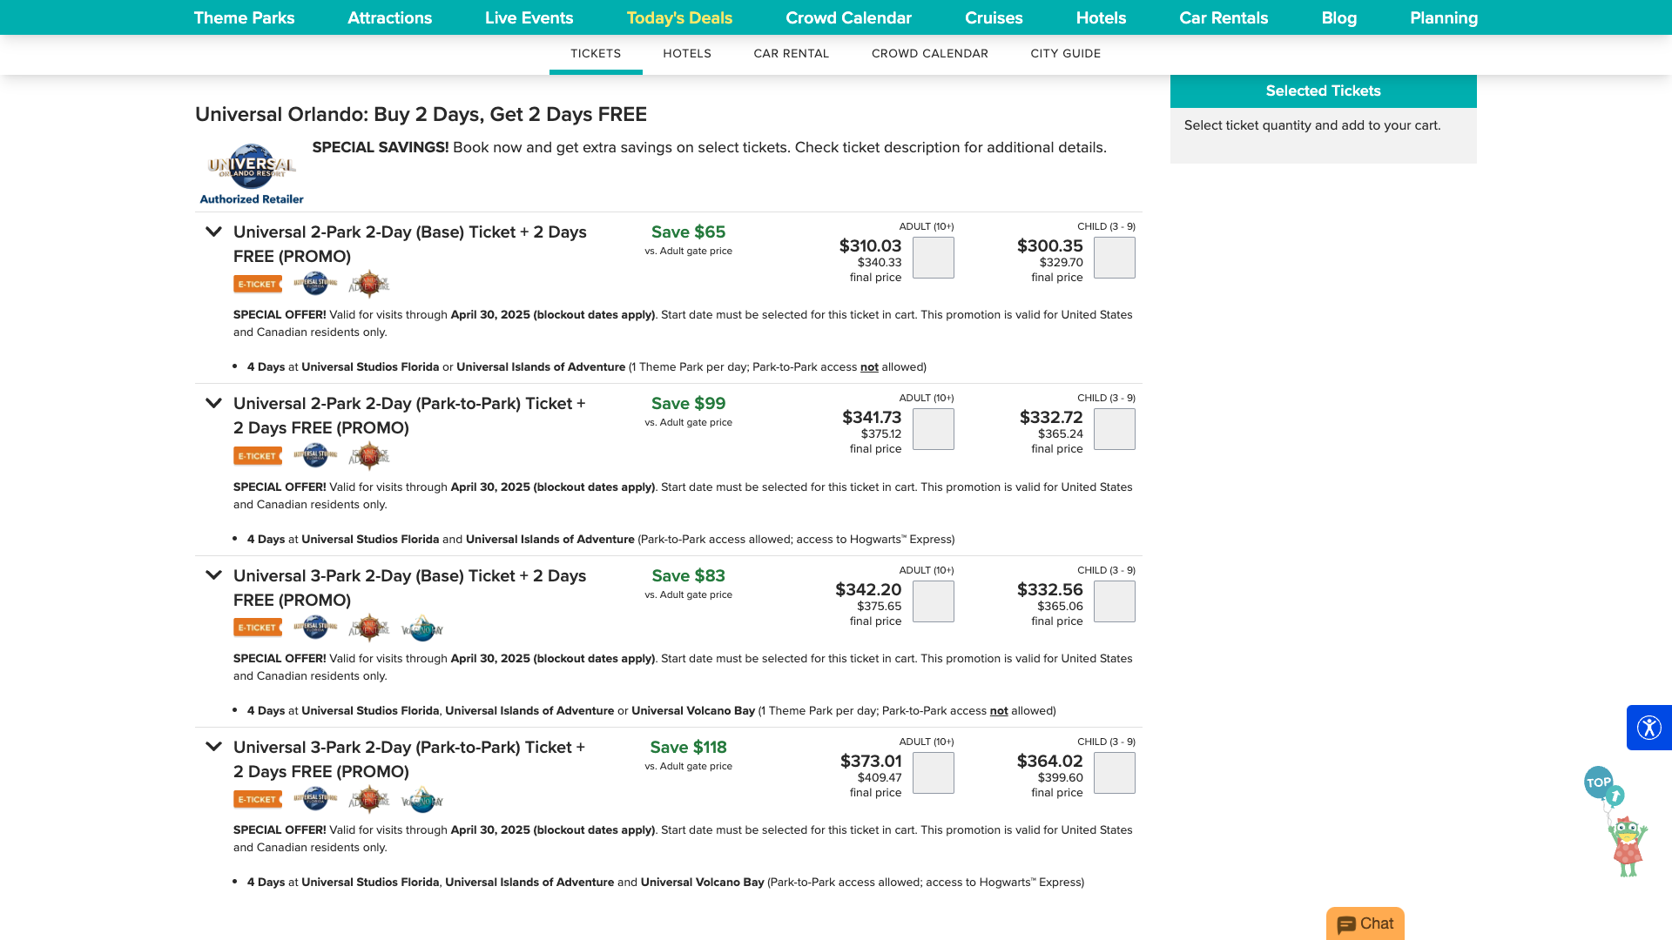Open the Chat support widget

point(1365,923)
